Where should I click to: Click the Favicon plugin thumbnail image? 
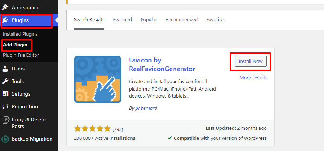[98, 79]
